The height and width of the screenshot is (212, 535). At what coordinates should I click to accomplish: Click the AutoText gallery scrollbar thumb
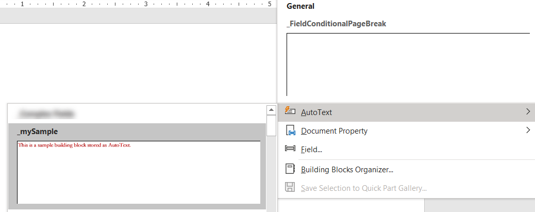271,126
